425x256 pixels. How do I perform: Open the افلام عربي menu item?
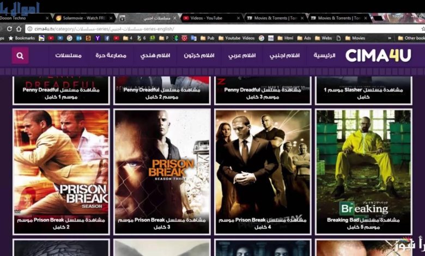242,56
